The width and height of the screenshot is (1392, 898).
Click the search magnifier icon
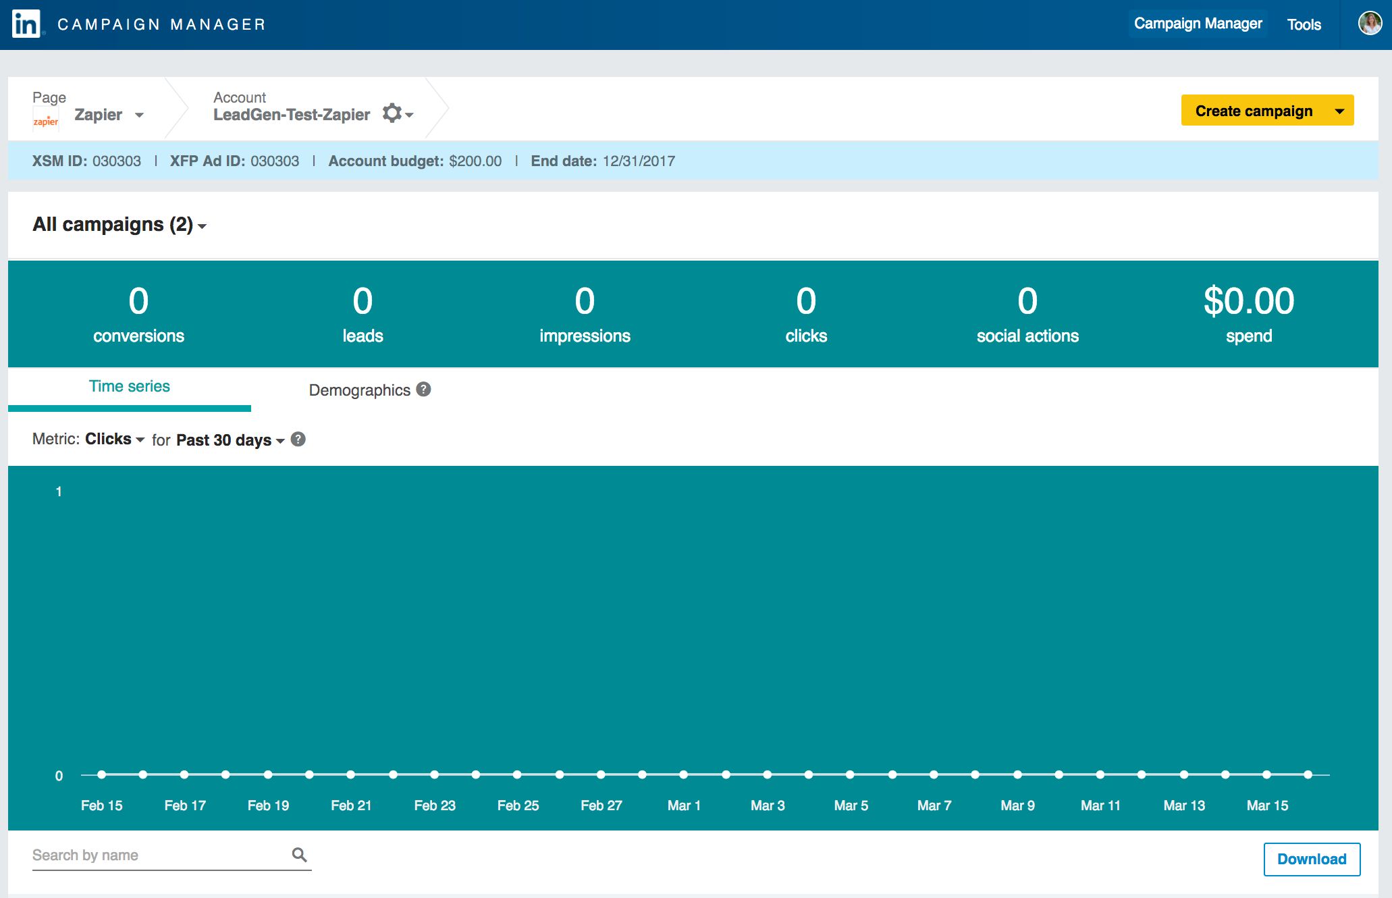coord(299,855)
